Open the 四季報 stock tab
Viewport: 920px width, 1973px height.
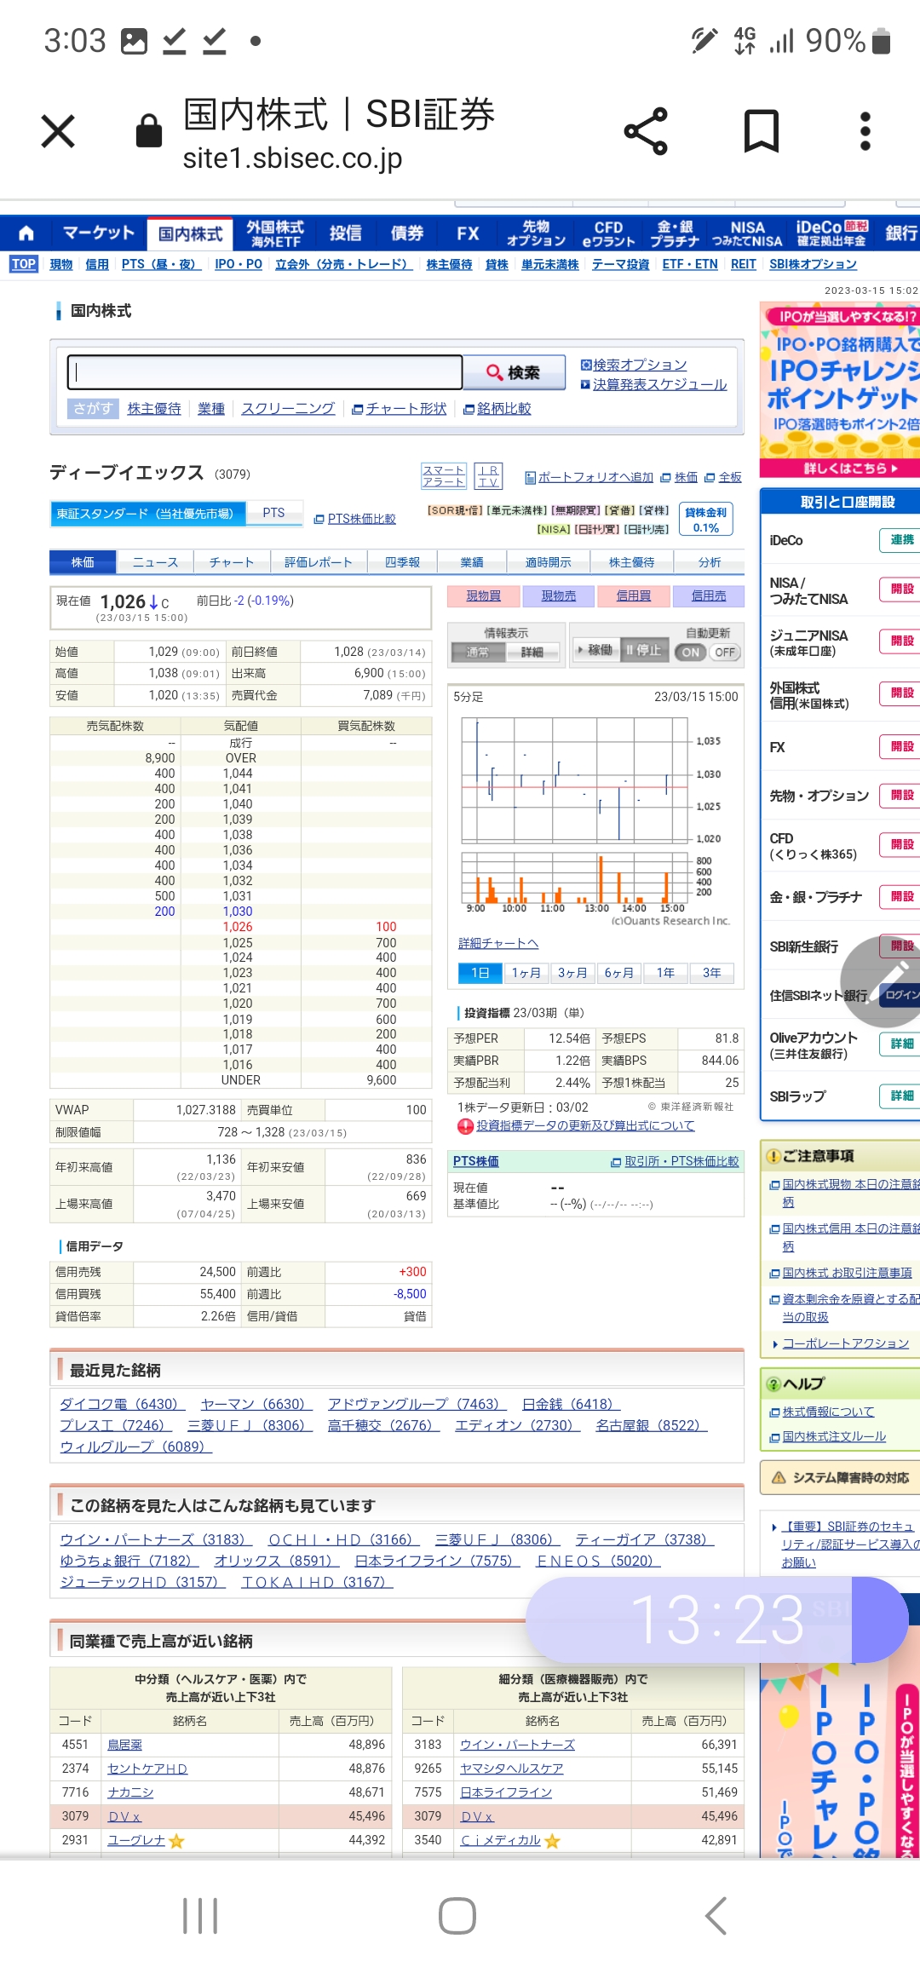click(402, 562)
